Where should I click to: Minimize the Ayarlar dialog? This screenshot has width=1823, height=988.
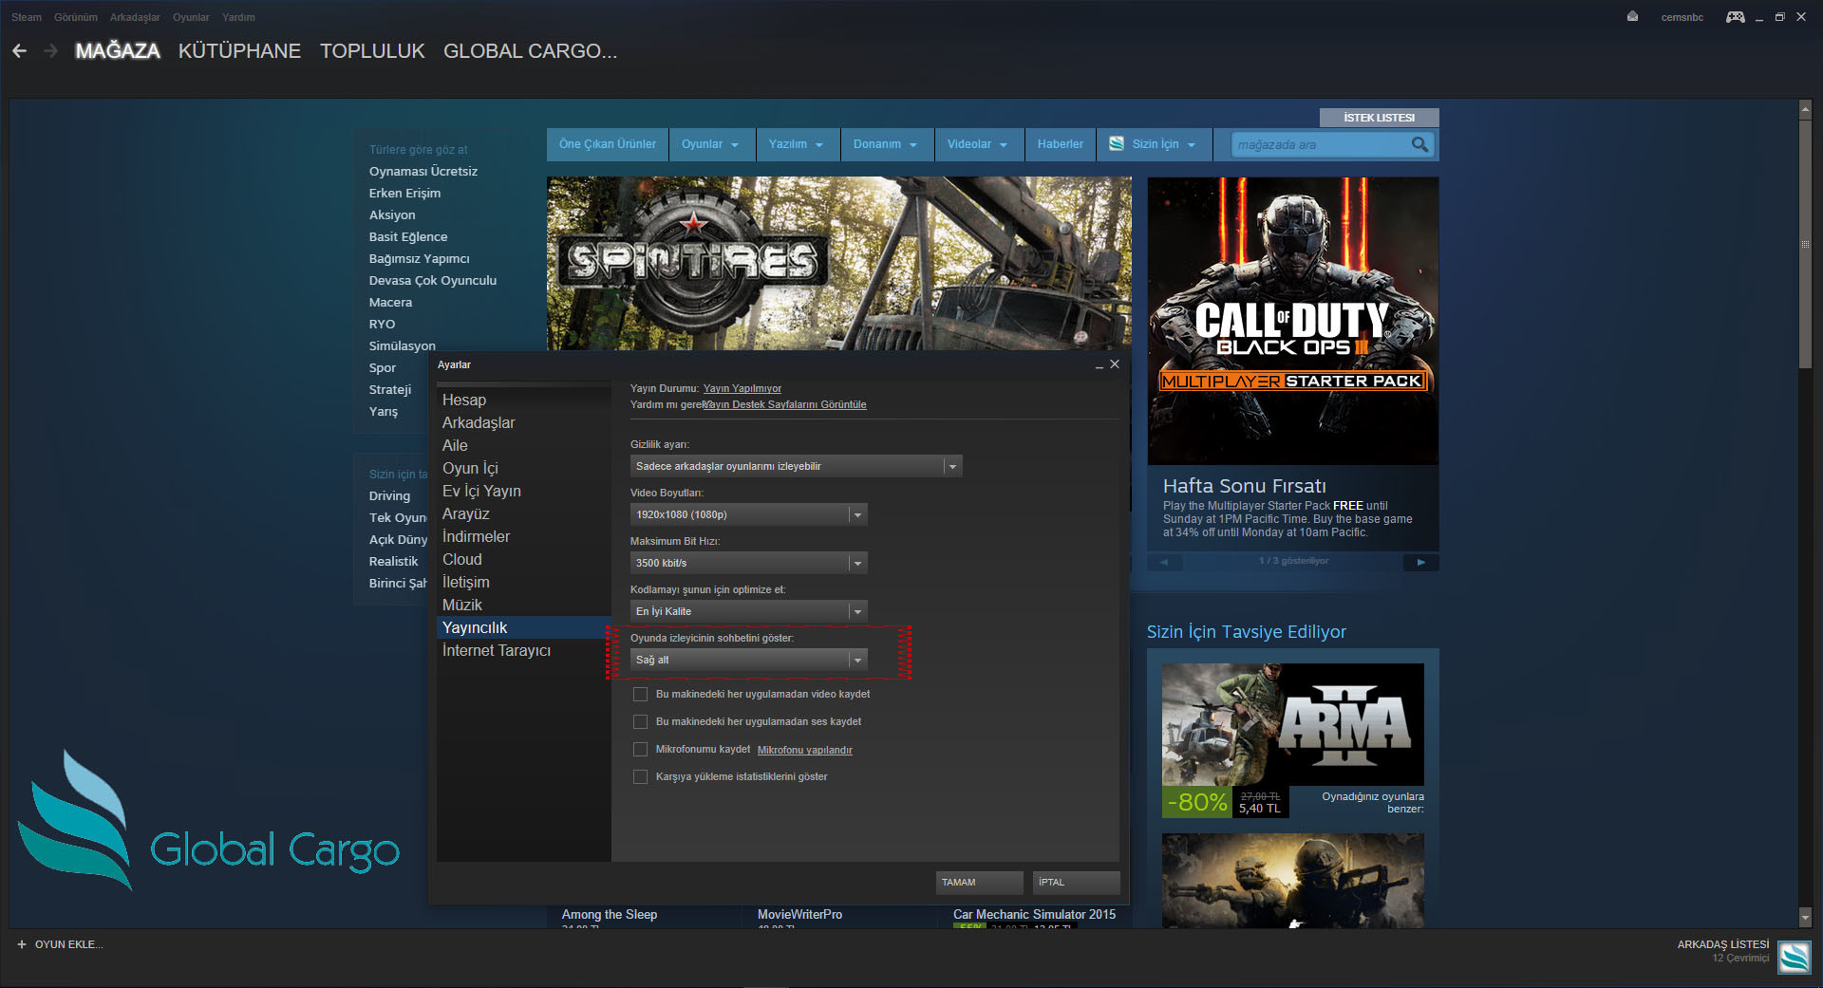point(1099,365)
